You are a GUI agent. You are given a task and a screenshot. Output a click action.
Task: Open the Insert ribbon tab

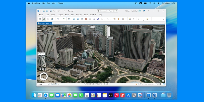(x=53, y=15)
